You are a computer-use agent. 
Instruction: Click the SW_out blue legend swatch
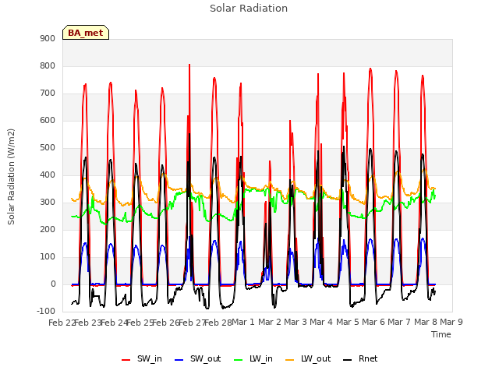pyautogui.click(x=179, y=360)
